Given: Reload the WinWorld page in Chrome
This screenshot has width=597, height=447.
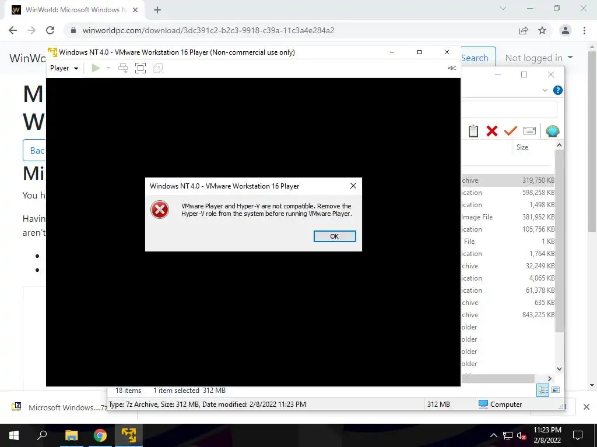Looking at the screenshot, I should 50,30.
